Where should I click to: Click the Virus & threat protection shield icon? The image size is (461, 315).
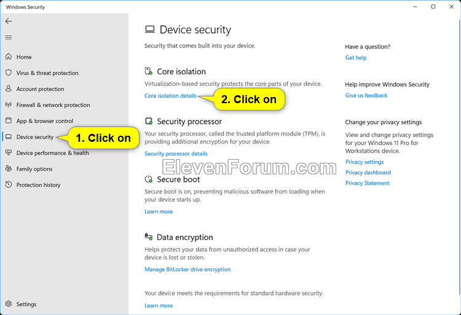tap(9, 73)
